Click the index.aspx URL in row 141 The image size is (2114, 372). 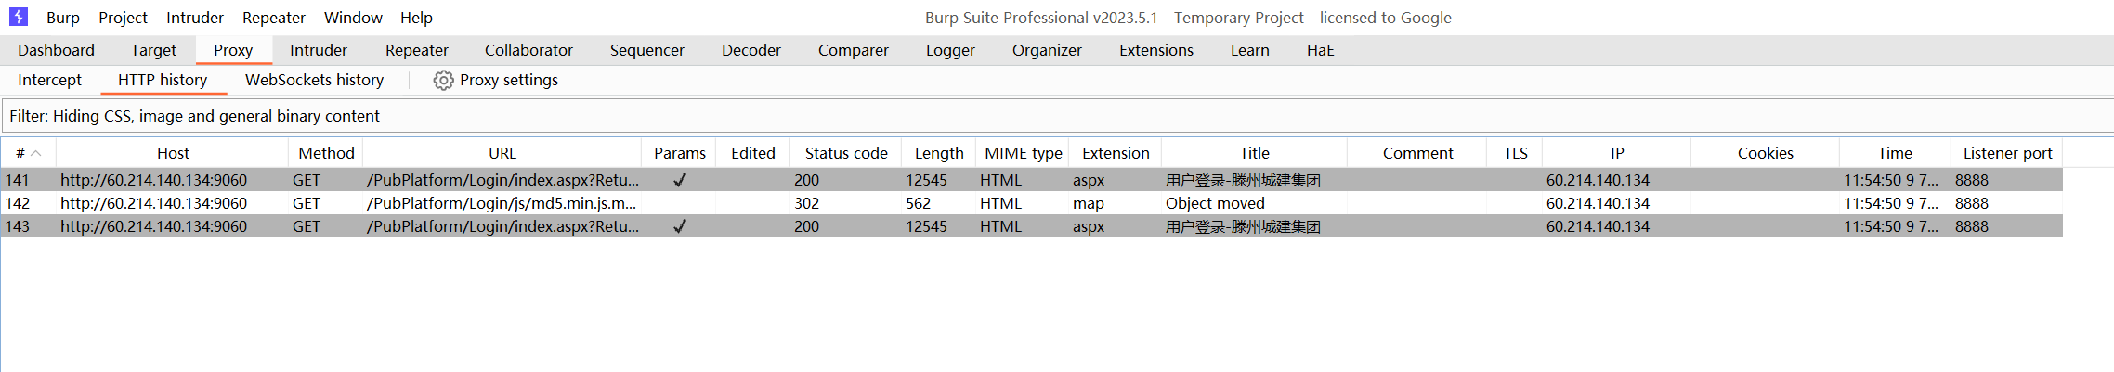point(502,180)
